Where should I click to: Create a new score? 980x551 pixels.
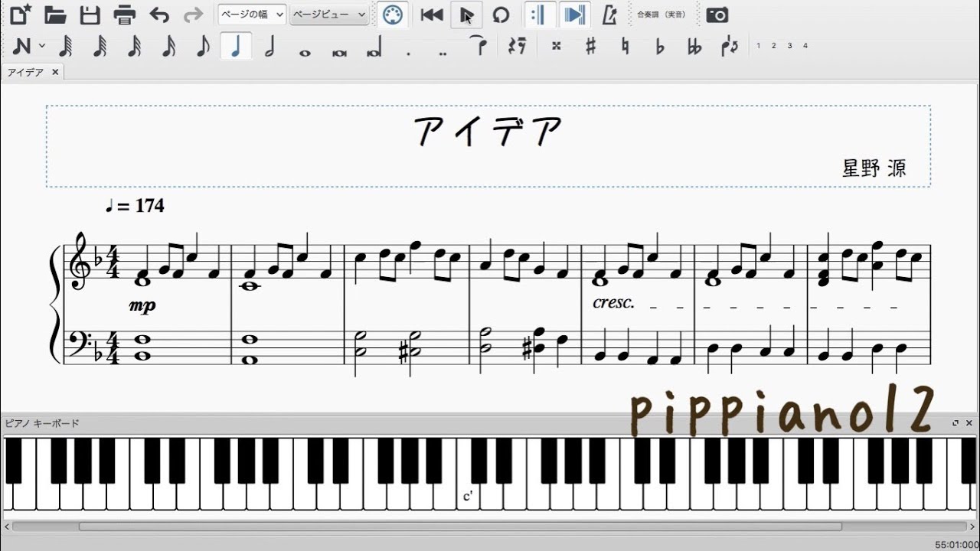point(21,15)
